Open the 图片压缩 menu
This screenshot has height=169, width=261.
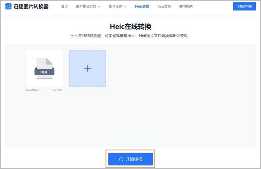click(x=115, y=6)
